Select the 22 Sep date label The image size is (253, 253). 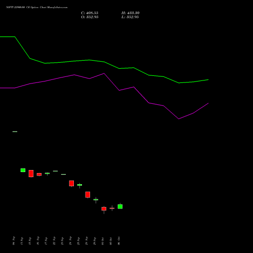pos(54,240)
